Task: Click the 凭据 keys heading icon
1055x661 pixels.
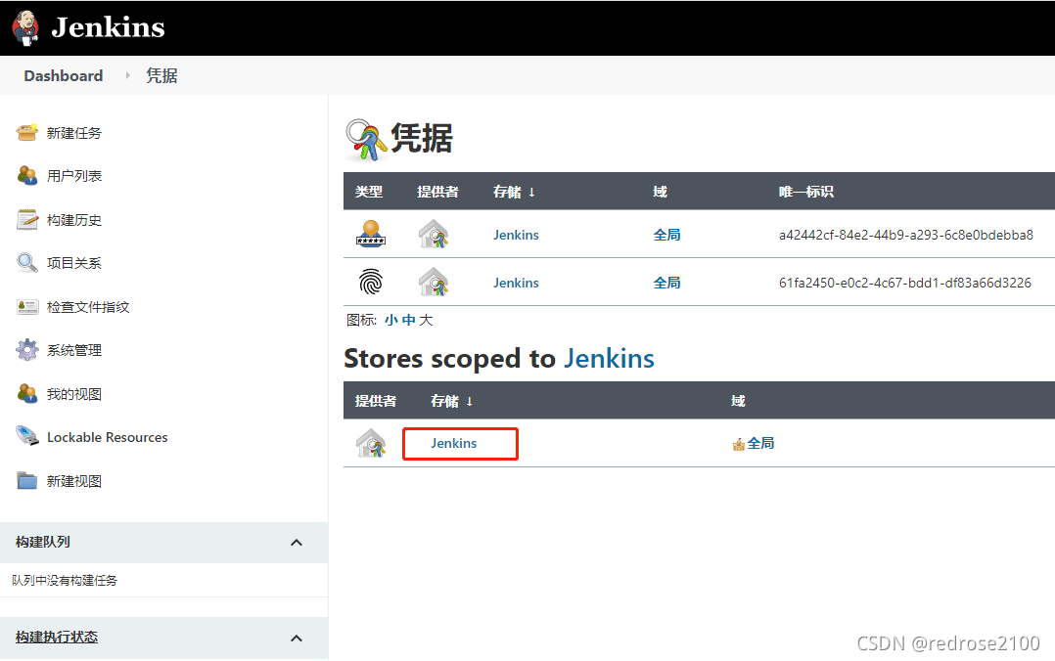Action: point(366,140)
